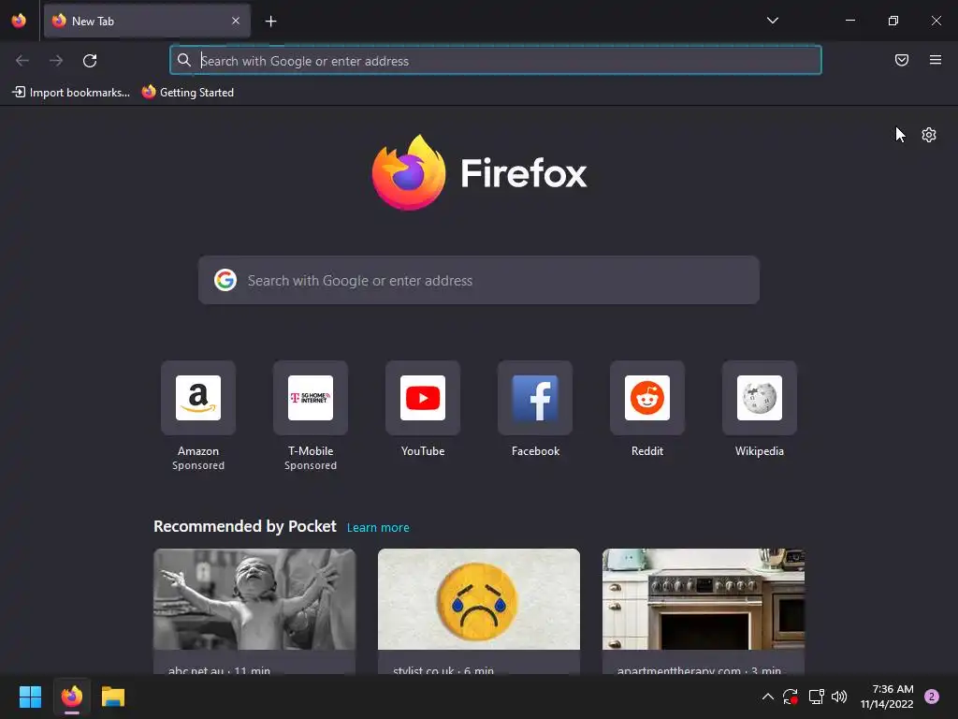Go forward with the forward arrow
This screenshot has height=719, width=958.
[56, 61]
